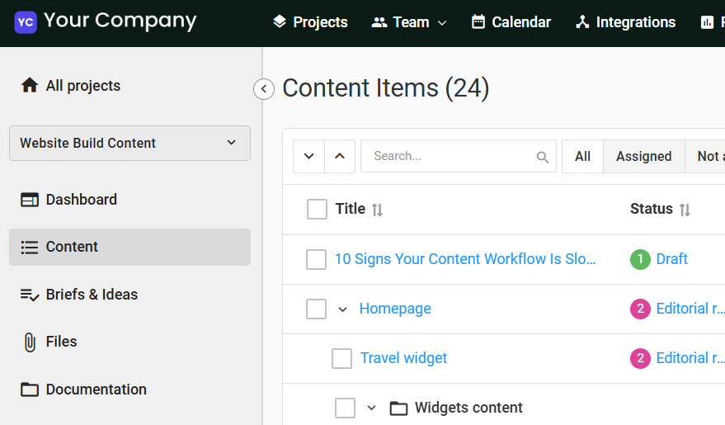Open the Website Build Content project dropdown
The width and height of the screenshot is (725, 425).
130,144
